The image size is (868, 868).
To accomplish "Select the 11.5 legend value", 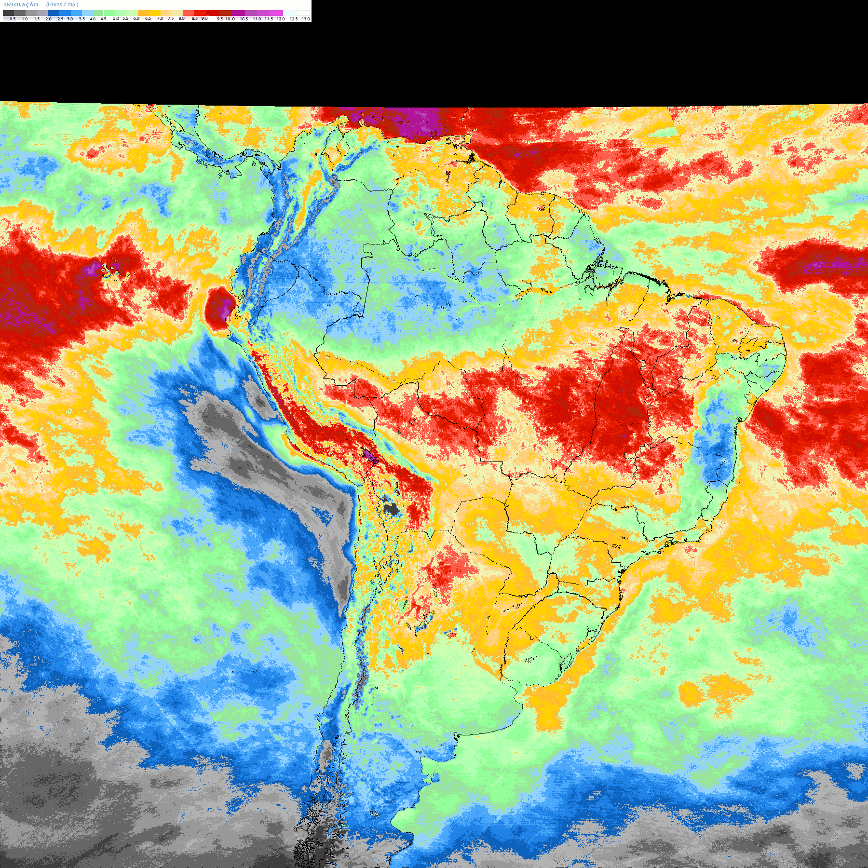I will tap(269, 19).
